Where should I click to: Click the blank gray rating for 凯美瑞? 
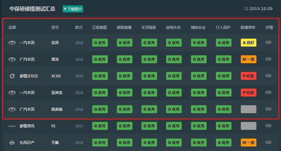click(248, 109)
